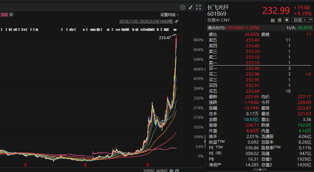Click the 通 stock connect badge

[279, 20]
